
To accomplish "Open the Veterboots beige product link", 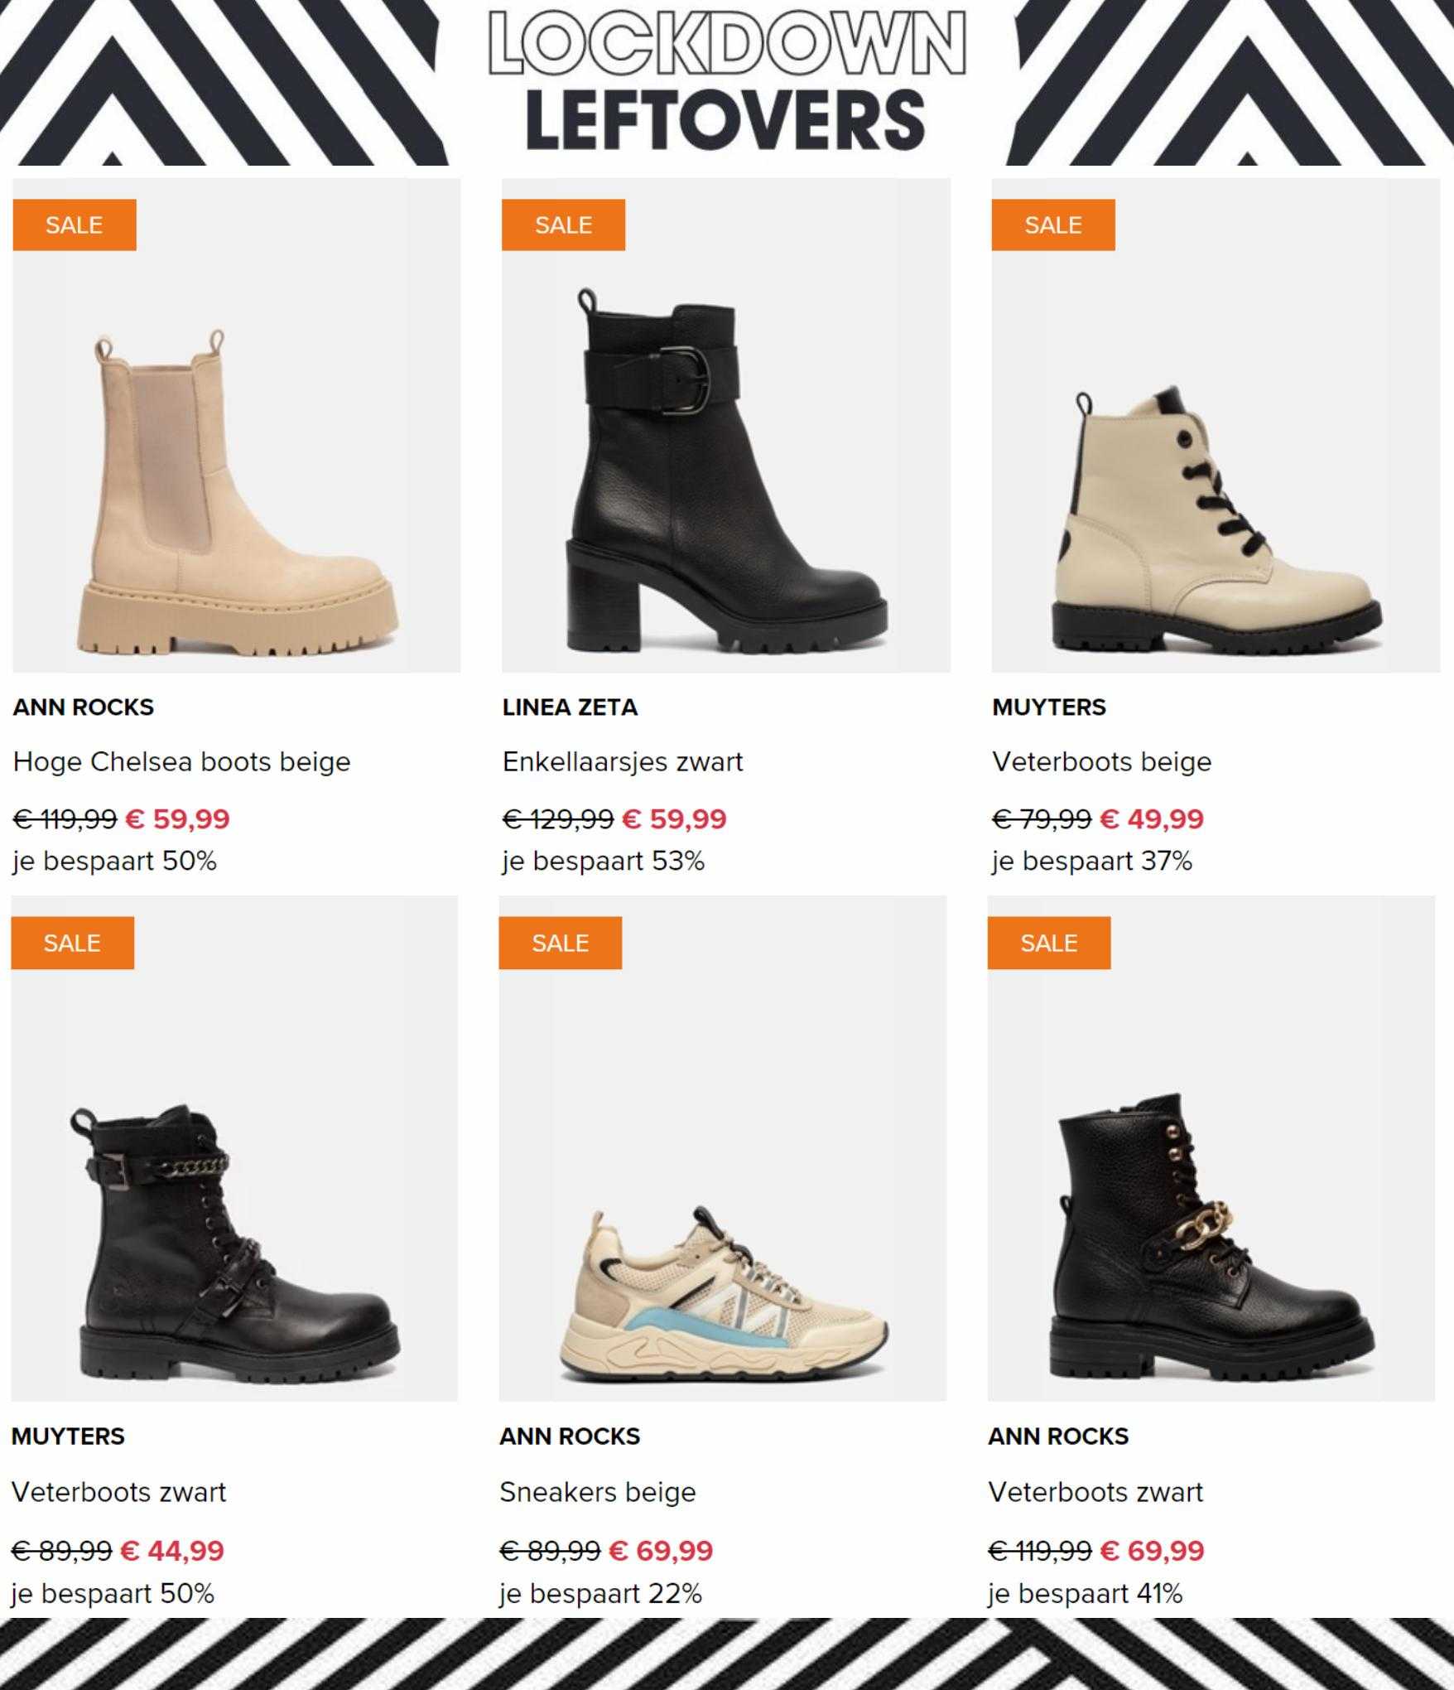I will (x=1102, y=761).
